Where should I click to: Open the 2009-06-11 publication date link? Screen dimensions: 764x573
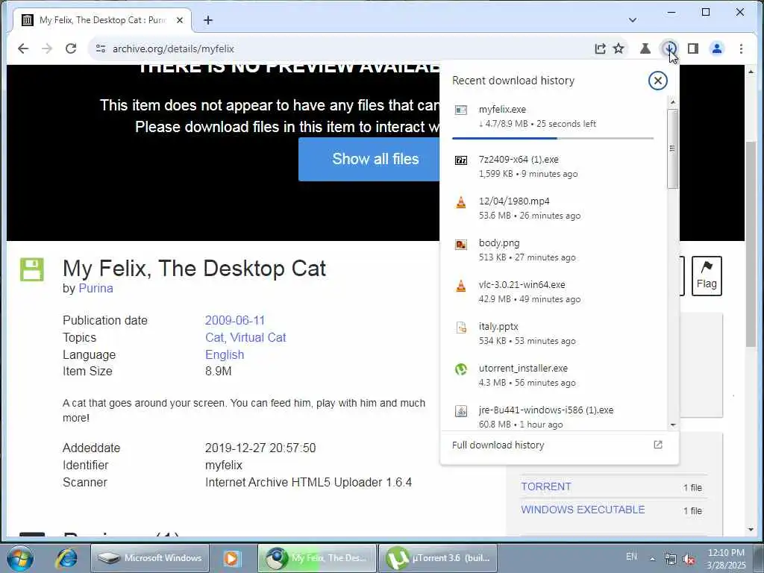coord(235,320)
